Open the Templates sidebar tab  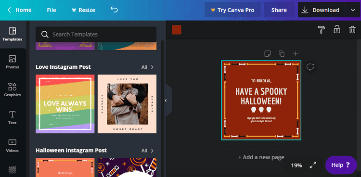(13, 34)
